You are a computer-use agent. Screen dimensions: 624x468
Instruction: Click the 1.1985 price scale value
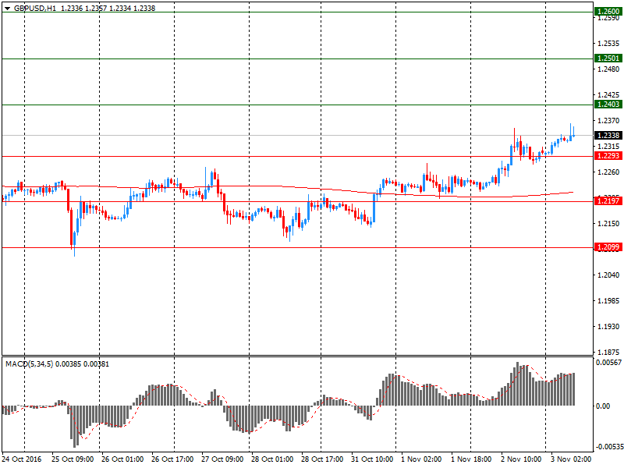[x=608, y=301]
